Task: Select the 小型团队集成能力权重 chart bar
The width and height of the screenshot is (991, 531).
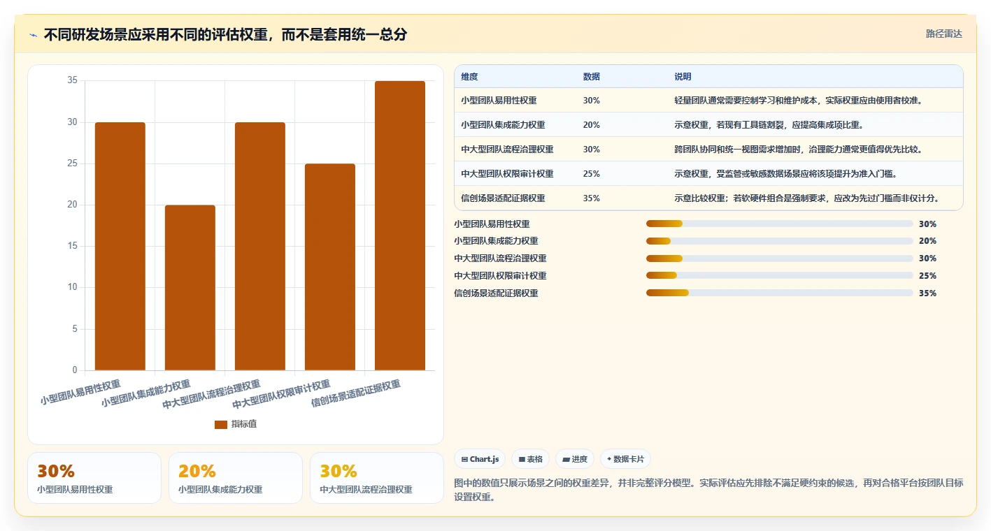Action: pyautogui.click(x=190, y=288)
